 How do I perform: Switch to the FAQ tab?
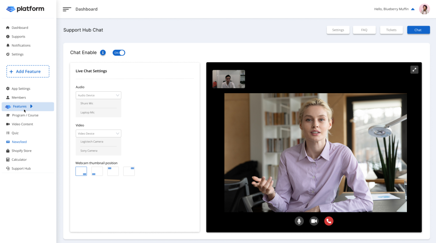coord(364,30)
